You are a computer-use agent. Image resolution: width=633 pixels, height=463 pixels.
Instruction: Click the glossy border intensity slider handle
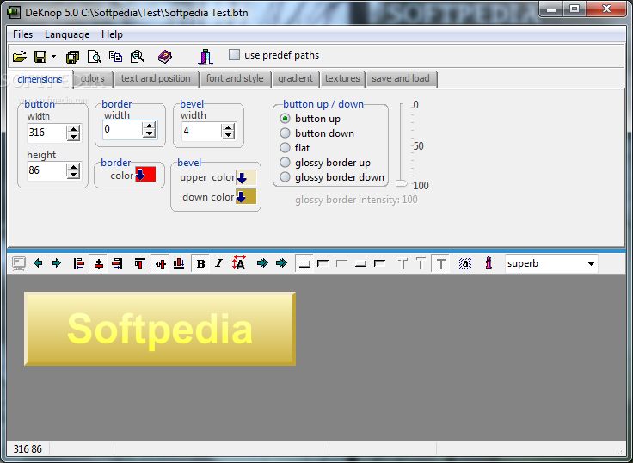click(x=402, y=183)
